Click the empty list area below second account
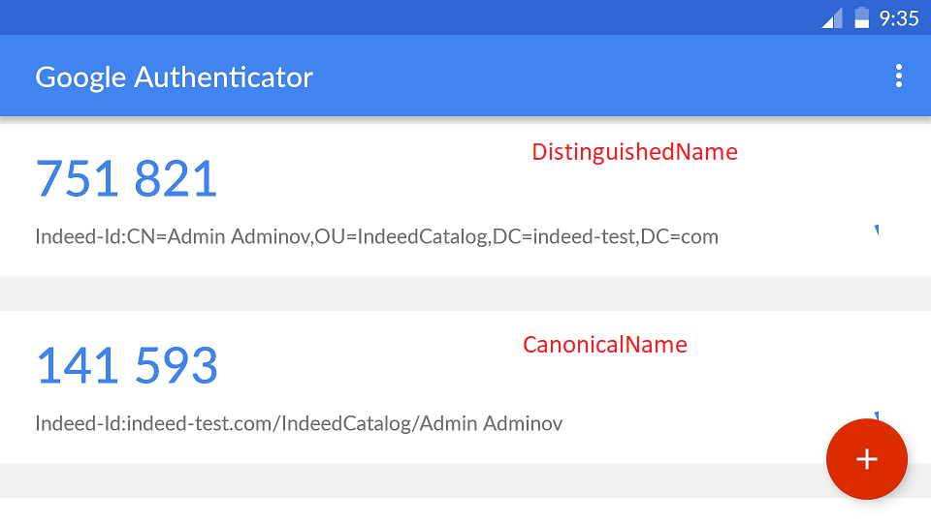 388,510
